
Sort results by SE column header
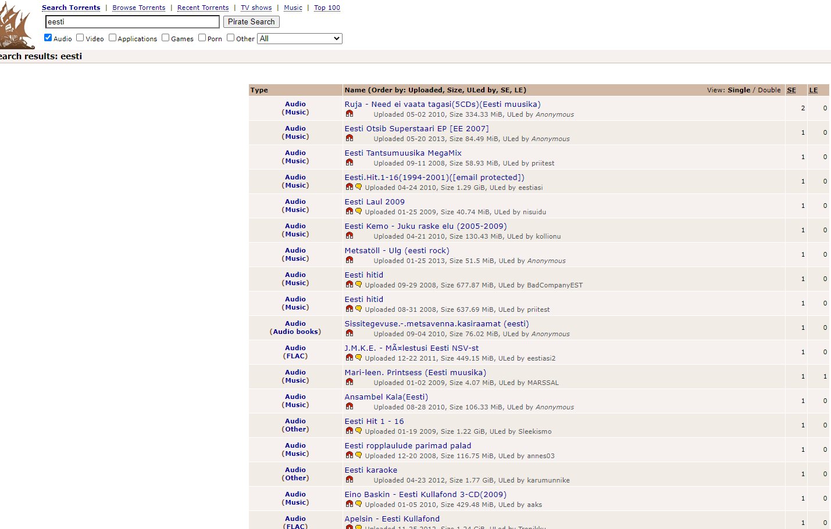point(791,90)
